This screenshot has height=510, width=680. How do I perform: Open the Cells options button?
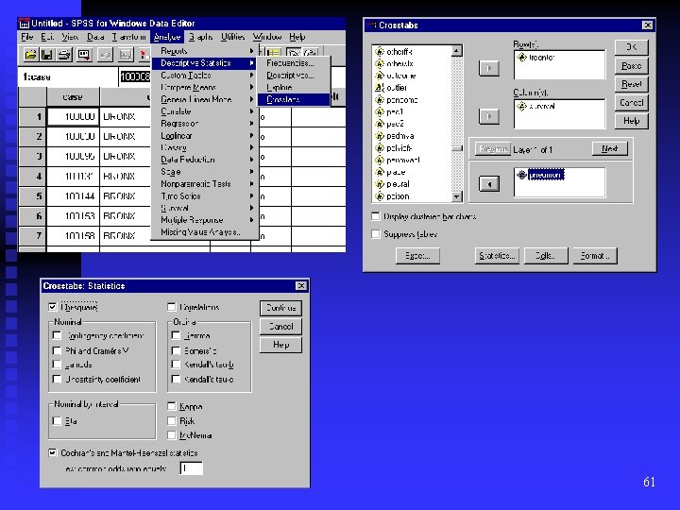[x=546, y=256]
